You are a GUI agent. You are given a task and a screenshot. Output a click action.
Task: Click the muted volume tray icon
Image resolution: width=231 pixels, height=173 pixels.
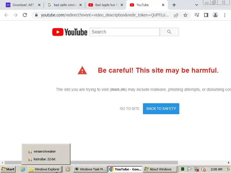coord(204,170)
